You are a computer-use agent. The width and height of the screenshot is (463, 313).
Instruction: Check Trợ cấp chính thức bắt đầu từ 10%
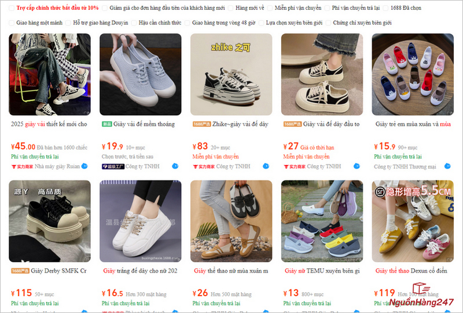[12, 8]
